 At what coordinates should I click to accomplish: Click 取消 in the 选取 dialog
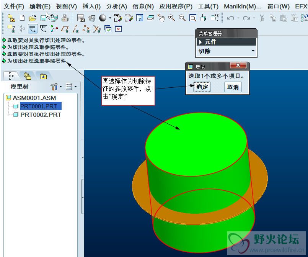pos(233,87)
